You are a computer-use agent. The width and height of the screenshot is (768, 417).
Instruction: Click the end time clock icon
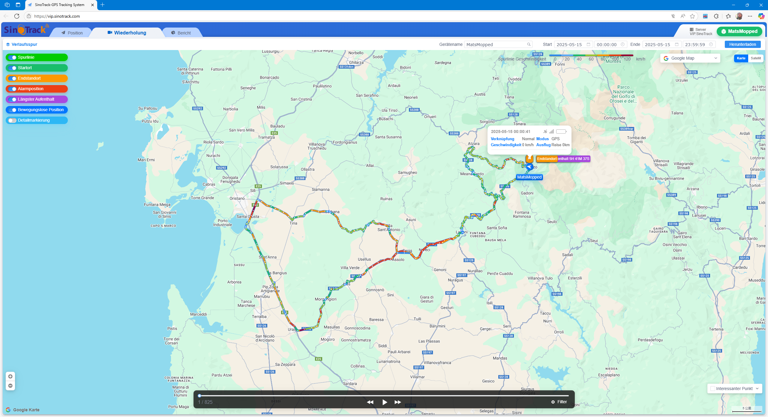[711, 44]
